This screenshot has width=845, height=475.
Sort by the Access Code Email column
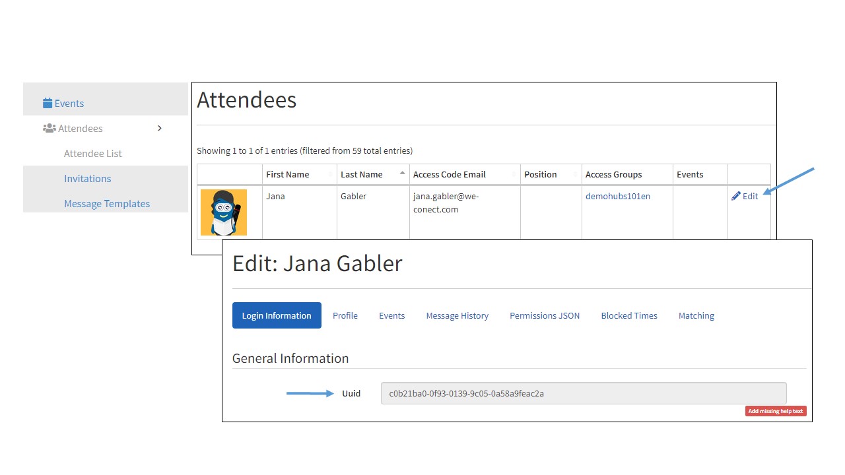tap(465, 174)
